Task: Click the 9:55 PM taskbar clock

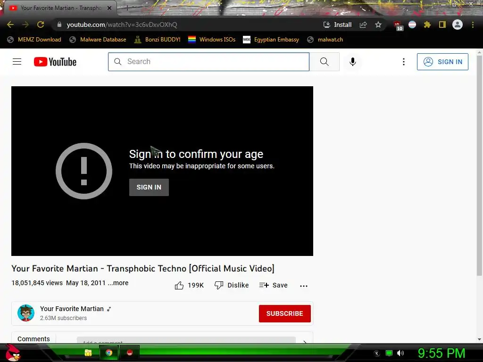Action: pos(441,353)
